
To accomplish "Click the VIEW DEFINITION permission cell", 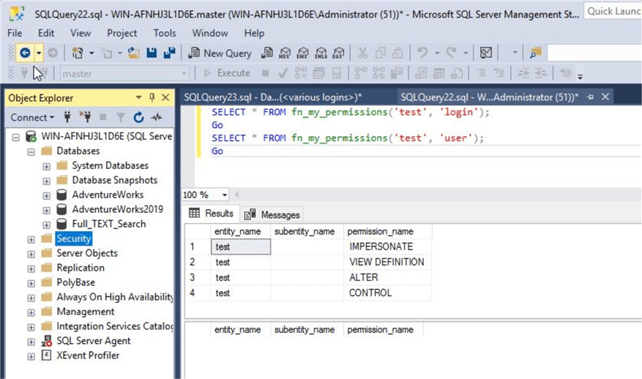I will (387, 263).
